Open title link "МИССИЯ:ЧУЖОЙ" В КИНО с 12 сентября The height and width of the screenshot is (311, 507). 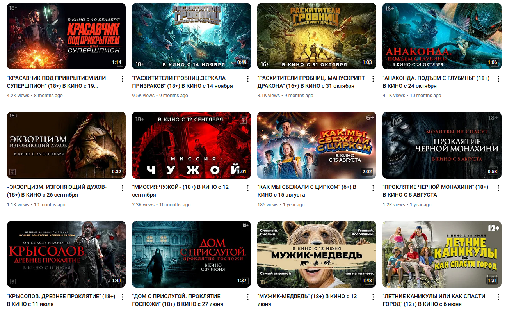(x=181, y=191)
